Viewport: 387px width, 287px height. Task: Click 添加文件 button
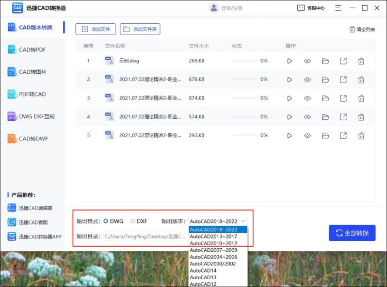[x=95, y=29]
